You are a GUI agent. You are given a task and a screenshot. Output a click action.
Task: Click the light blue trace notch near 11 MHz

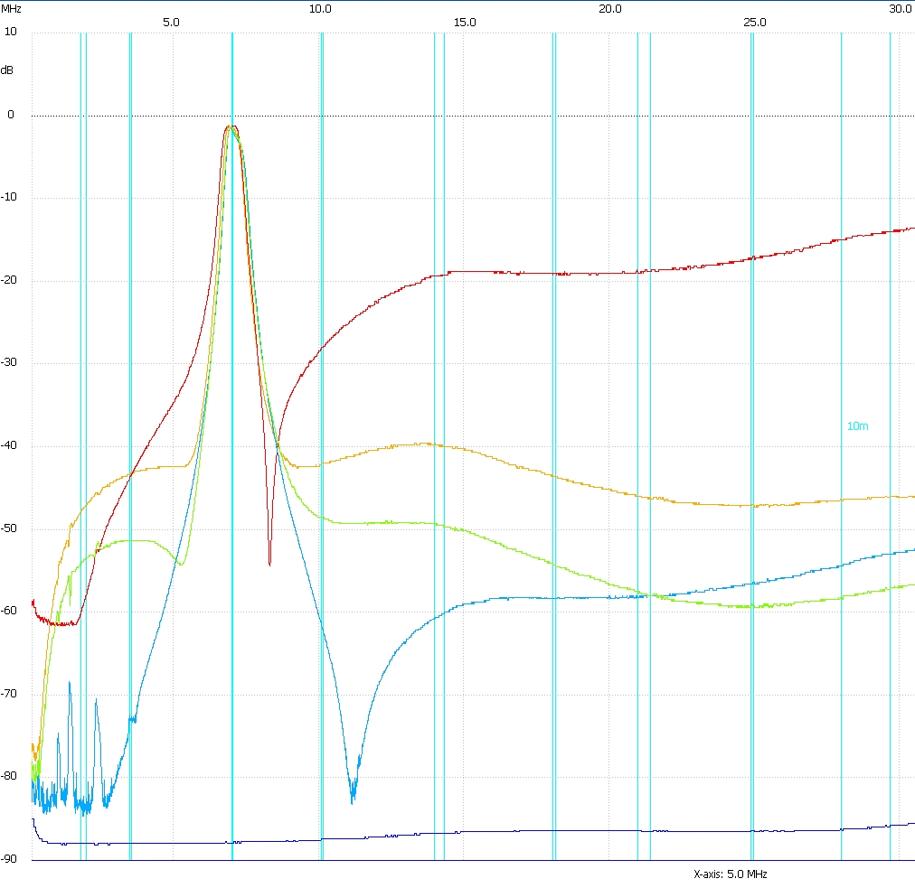(x=353, y=797)
